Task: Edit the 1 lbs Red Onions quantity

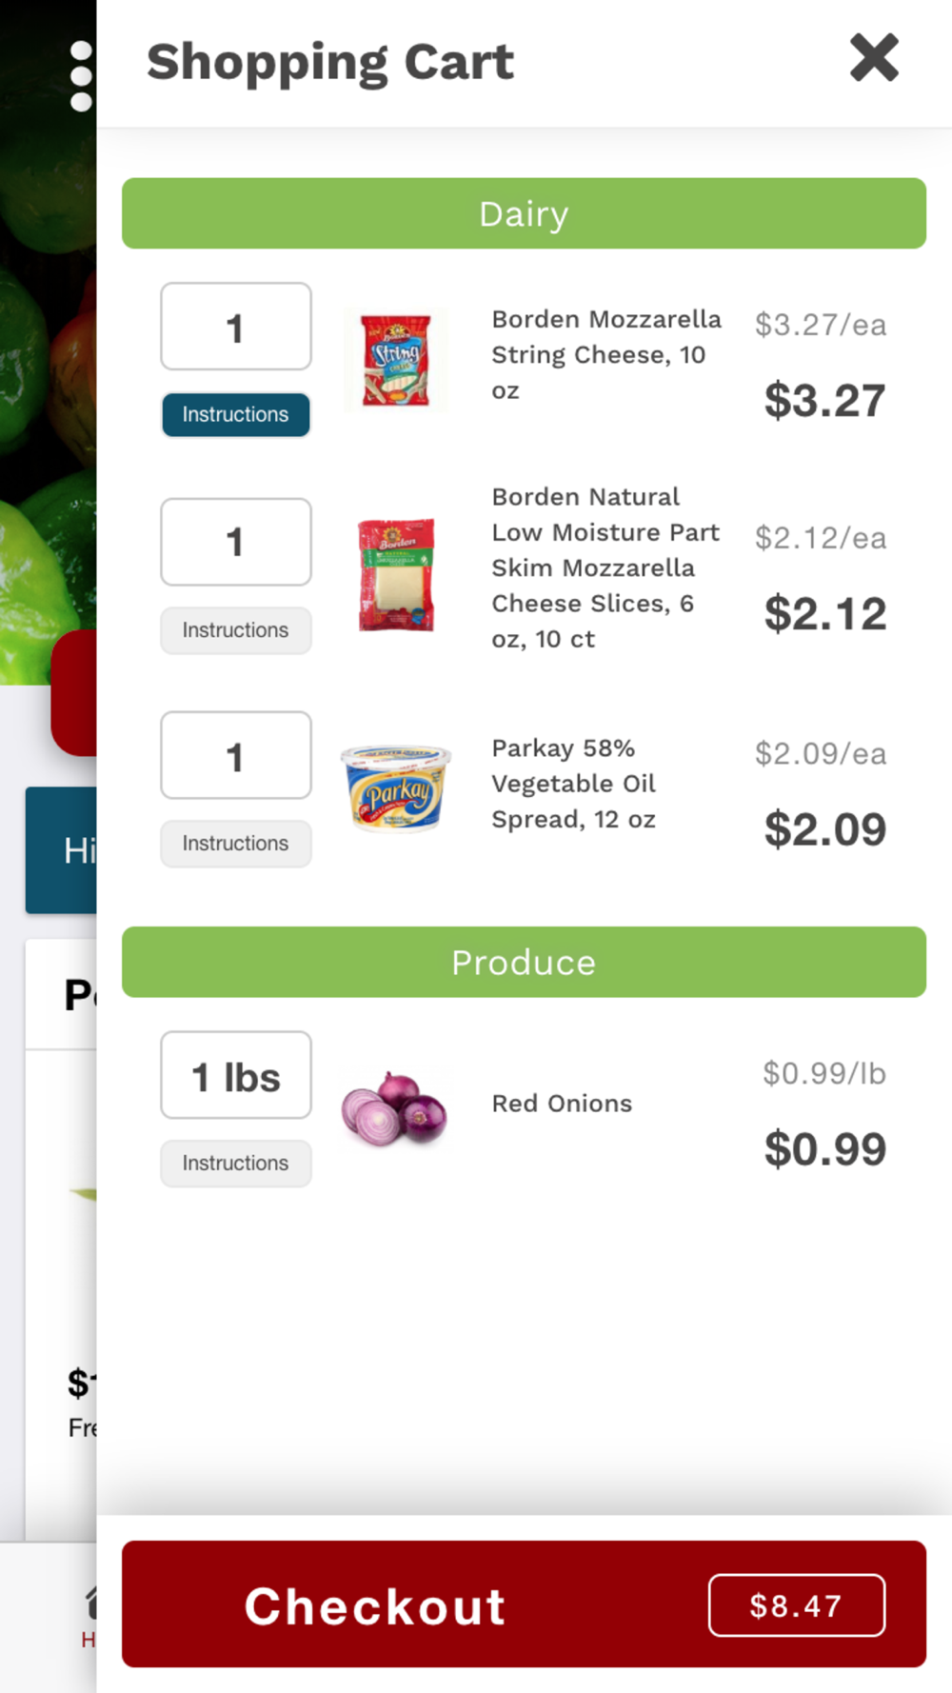Action: coord(236,1075)
